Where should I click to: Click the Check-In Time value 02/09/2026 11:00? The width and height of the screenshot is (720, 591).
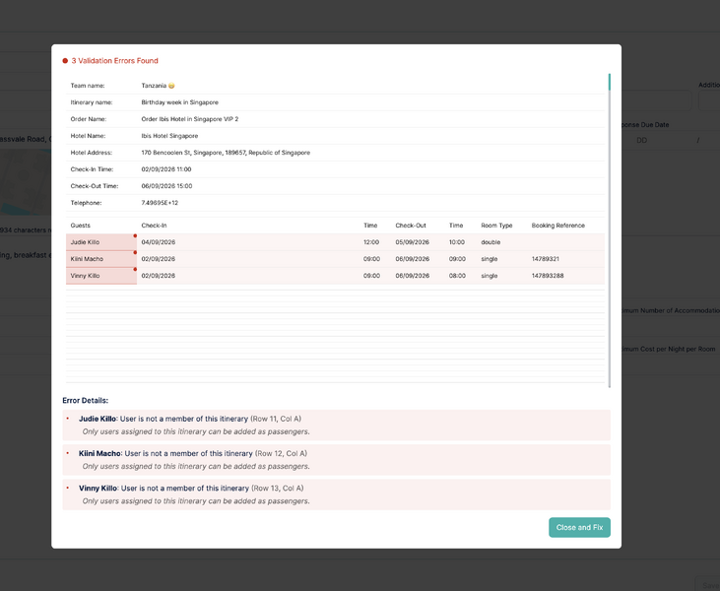tap(166, 169)
